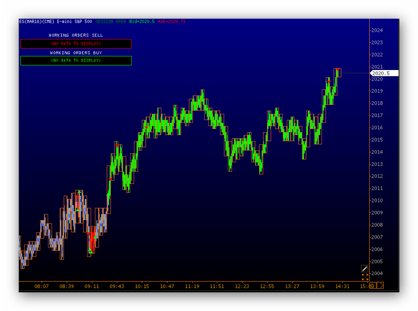Click the WORKING ORDERS SELL heading
Image resolution: width=418 pixels, height=311 pixels.
click(x=76, y=35)
